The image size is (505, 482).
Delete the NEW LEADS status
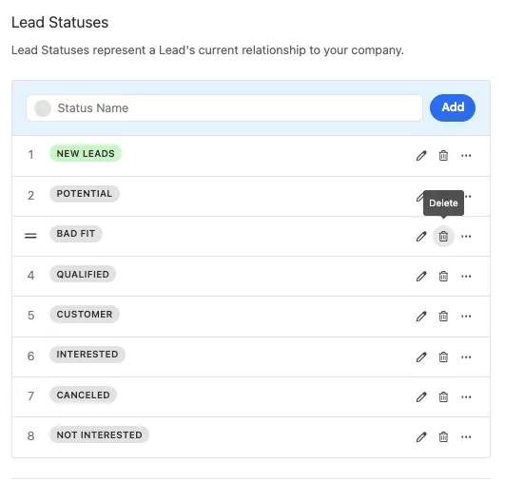click(443, 156)
